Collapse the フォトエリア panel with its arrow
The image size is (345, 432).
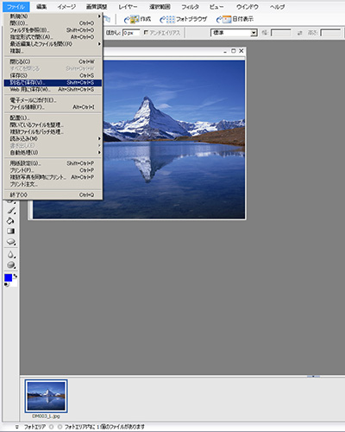click(17, 427)
